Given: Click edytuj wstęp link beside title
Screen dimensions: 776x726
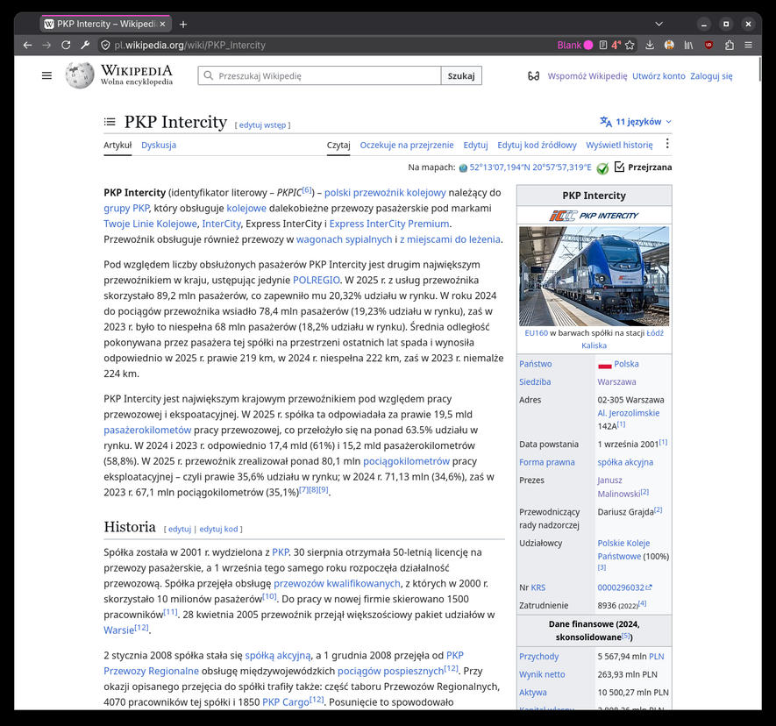Looking at the screenshot, I should point(262,125).
